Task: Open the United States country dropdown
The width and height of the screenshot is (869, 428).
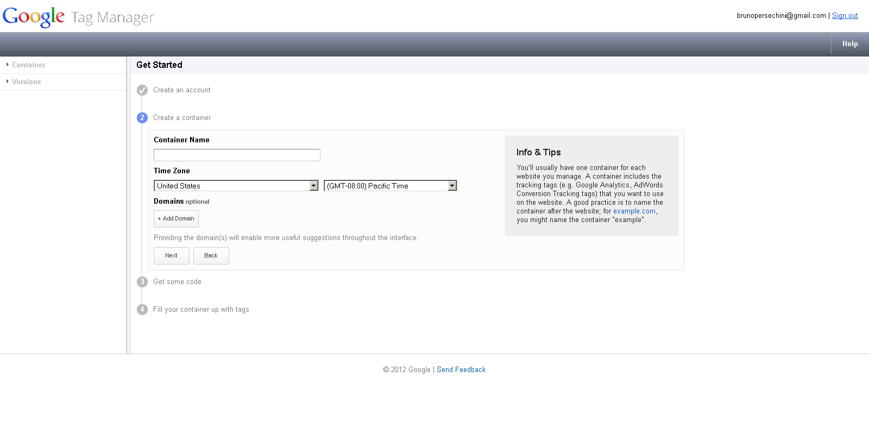Action: coord(236,186)
